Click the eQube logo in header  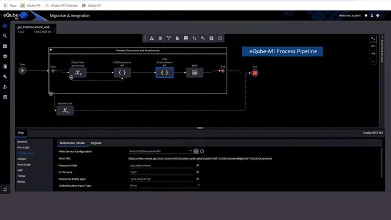click(16, 15)
